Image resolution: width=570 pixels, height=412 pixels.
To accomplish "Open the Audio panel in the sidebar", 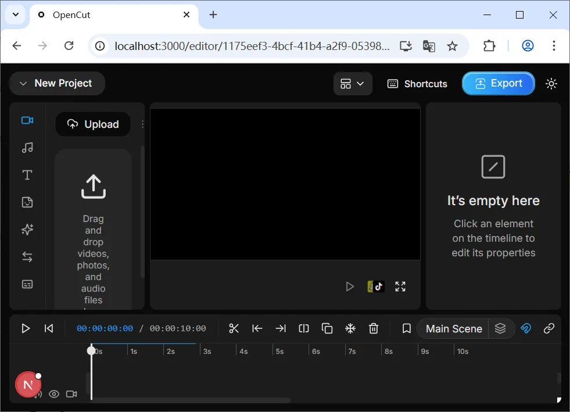I will click(27, 148).
